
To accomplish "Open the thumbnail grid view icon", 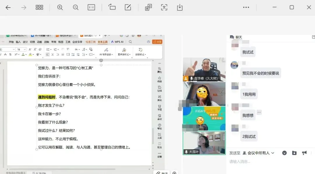I will coord(39,7).
